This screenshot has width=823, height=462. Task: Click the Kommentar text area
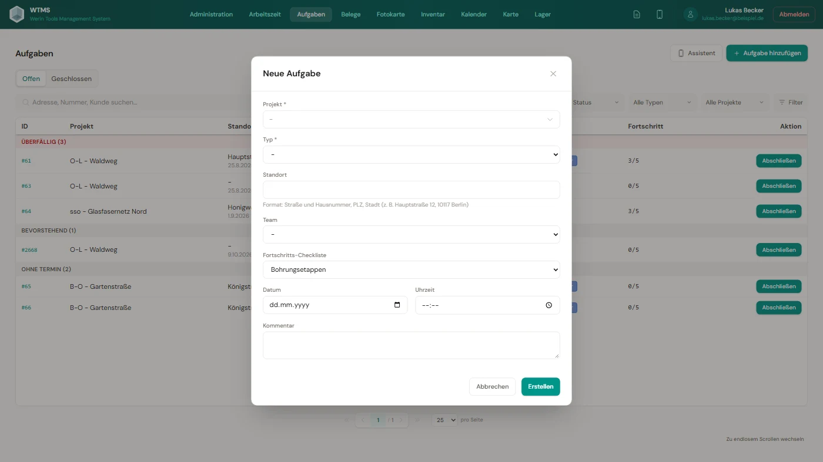[x=411, y=345]
